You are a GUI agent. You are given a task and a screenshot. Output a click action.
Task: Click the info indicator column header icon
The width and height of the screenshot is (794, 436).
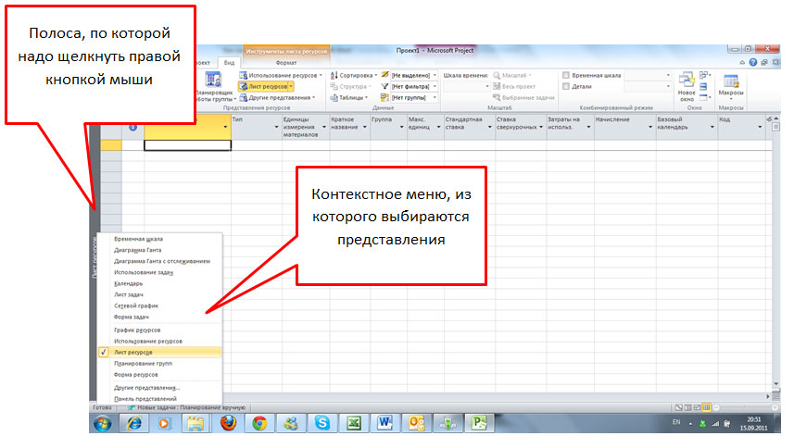pos(132,127)
